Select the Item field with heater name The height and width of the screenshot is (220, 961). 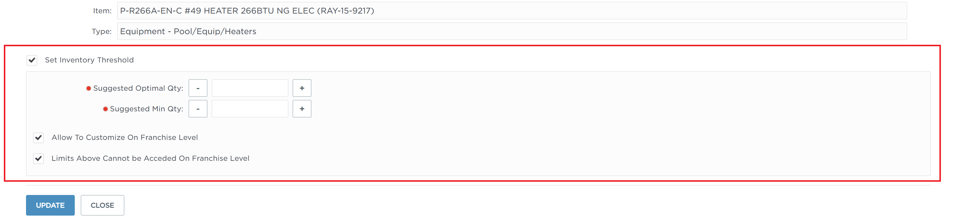coord(512,11)
